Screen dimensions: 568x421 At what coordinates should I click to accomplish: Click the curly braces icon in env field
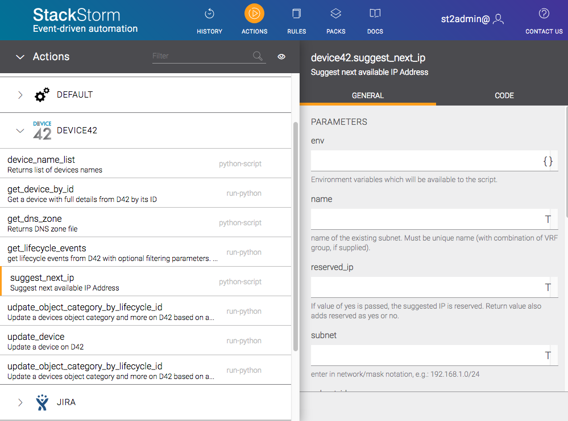coord(548,161)
